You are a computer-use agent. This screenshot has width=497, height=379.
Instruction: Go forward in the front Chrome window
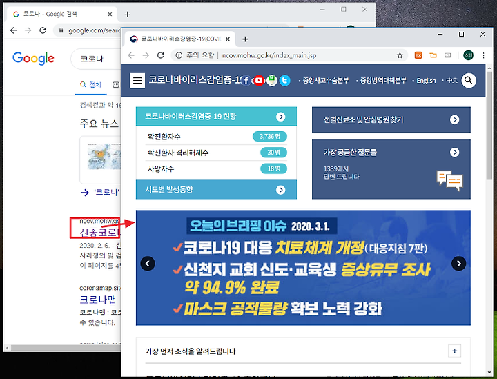(x=146, y=55)
